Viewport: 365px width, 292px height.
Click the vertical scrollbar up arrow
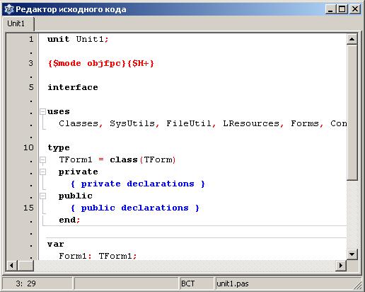pyautogui.click(x=352, y=39)
